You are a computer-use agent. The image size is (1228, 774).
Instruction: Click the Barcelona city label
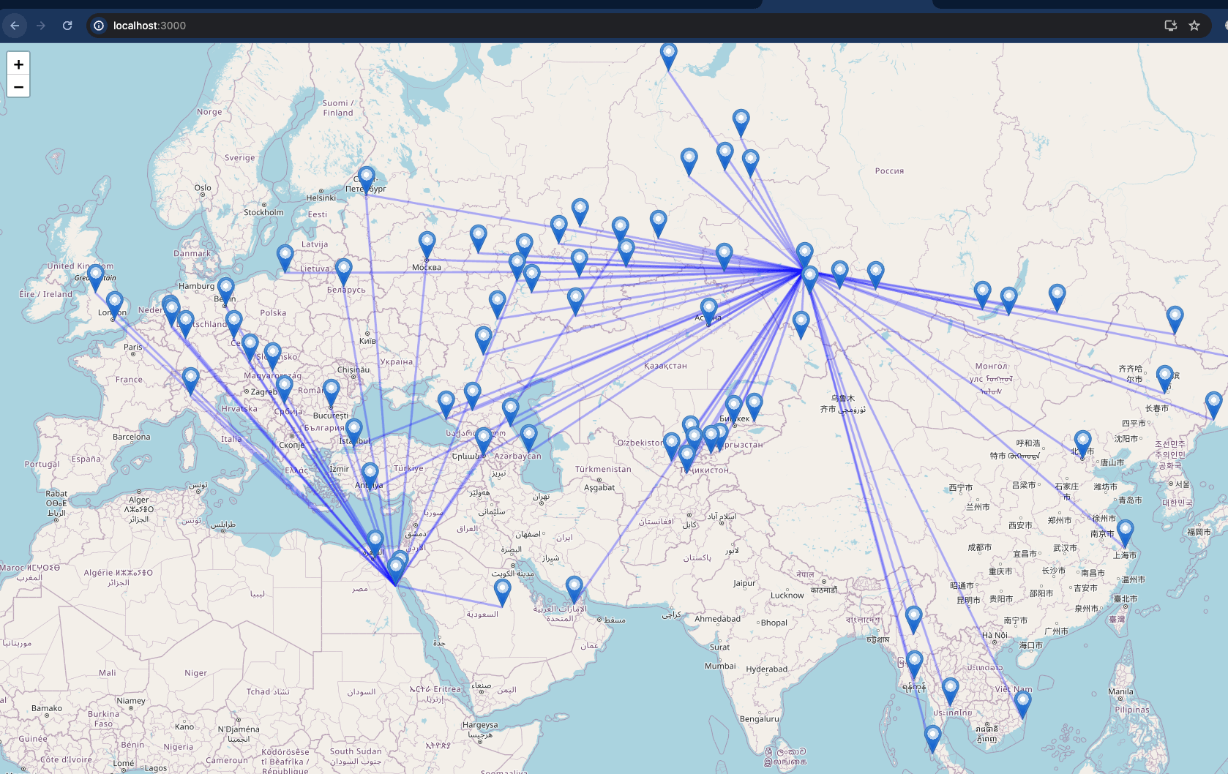tap(132, 437)
